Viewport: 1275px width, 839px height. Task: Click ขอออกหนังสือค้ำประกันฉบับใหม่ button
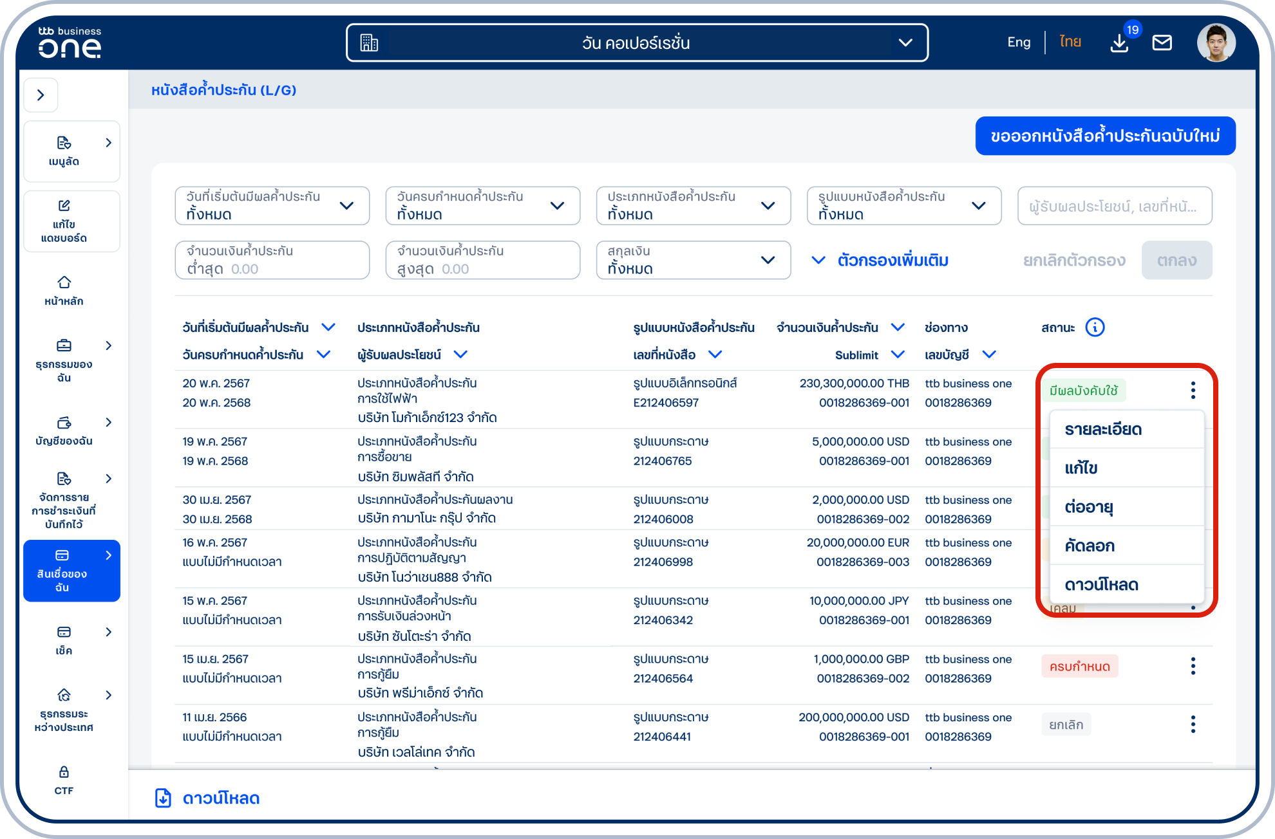(x=1105, y=136)
